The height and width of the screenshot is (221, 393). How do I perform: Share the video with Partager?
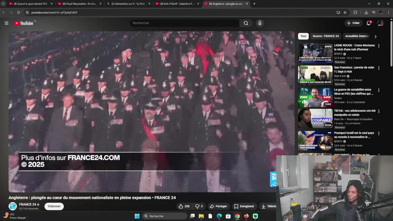tap(218, 206)
